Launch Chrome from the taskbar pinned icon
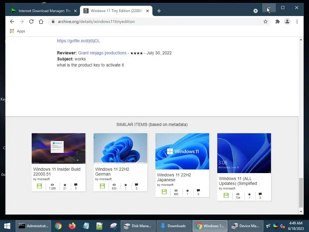Image resolution: width=309 pixels, height=232 pixels. pos(58,226)
